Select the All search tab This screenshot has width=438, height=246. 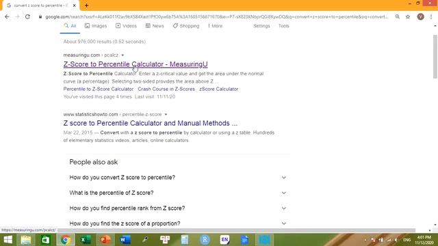[x=70, y=26]
